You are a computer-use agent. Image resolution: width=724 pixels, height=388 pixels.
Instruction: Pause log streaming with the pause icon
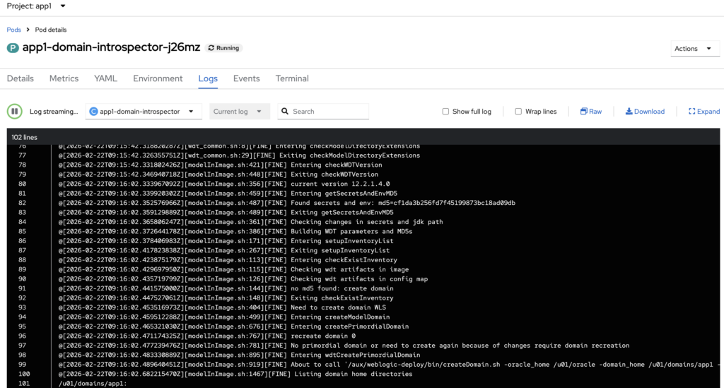coord(14,112)
